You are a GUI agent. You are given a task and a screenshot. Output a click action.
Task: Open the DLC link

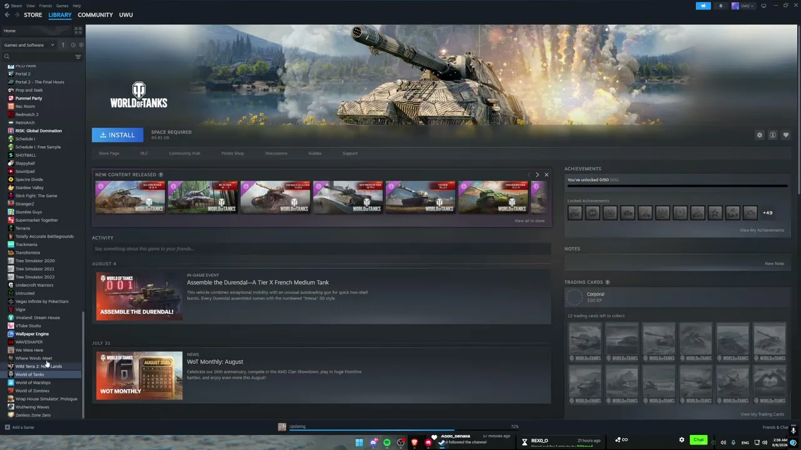point(144,153)
